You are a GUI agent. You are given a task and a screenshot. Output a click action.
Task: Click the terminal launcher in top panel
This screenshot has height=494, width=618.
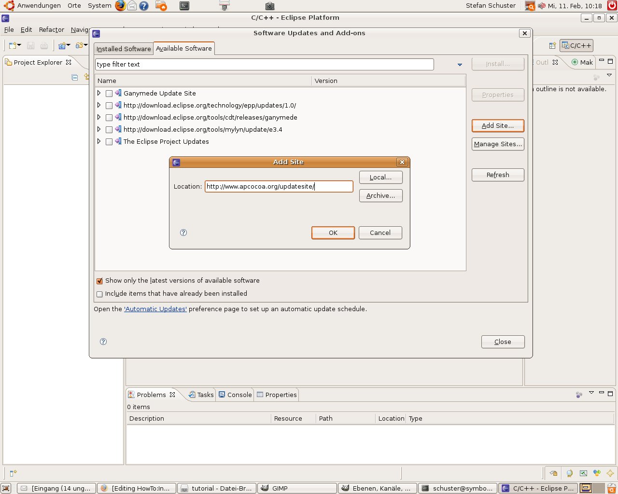pos(184,6)
